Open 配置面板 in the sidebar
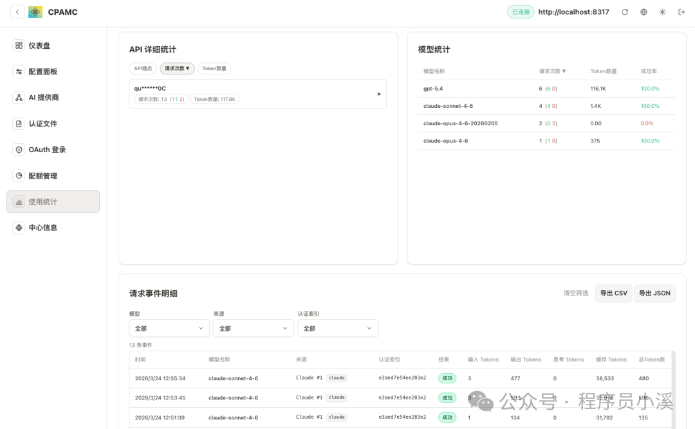Screen dimensions: 695x429 53,71
